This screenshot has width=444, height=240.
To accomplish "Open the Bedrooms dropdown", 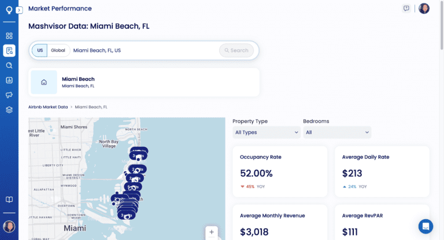I will point(337,132).
